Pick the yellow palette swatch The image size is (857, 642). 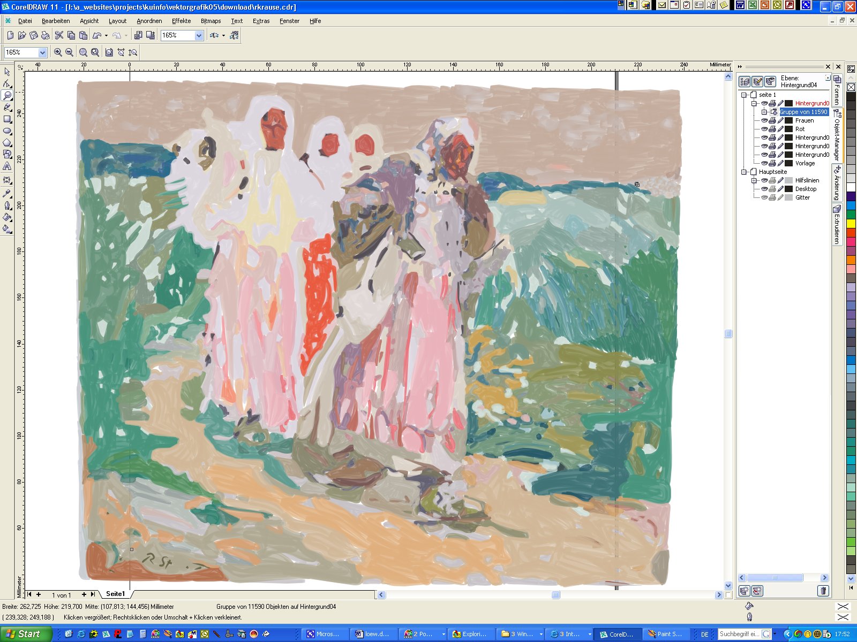pyautogui.click(x=851, y=225)
